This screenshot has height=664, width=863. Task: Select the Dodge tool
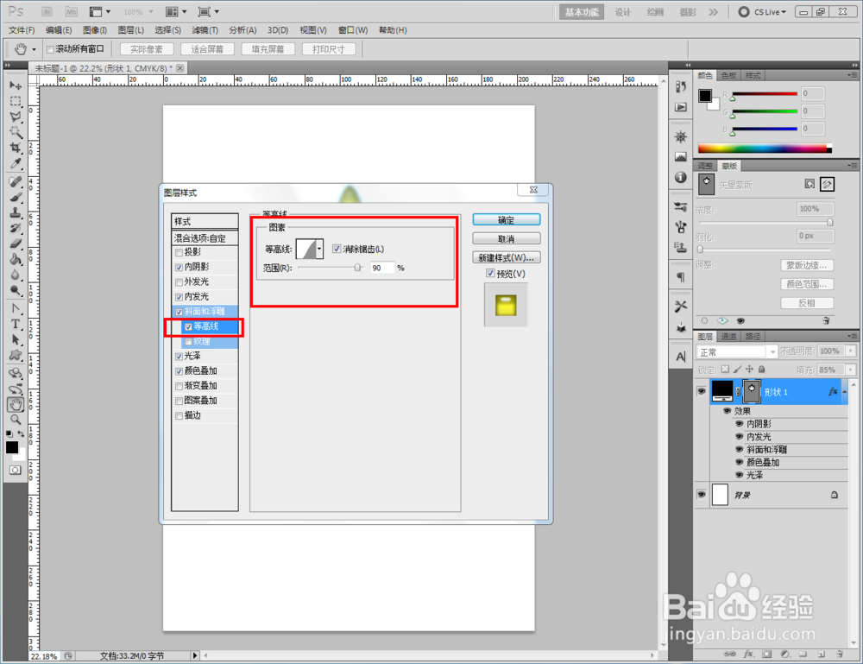point(16,291)
